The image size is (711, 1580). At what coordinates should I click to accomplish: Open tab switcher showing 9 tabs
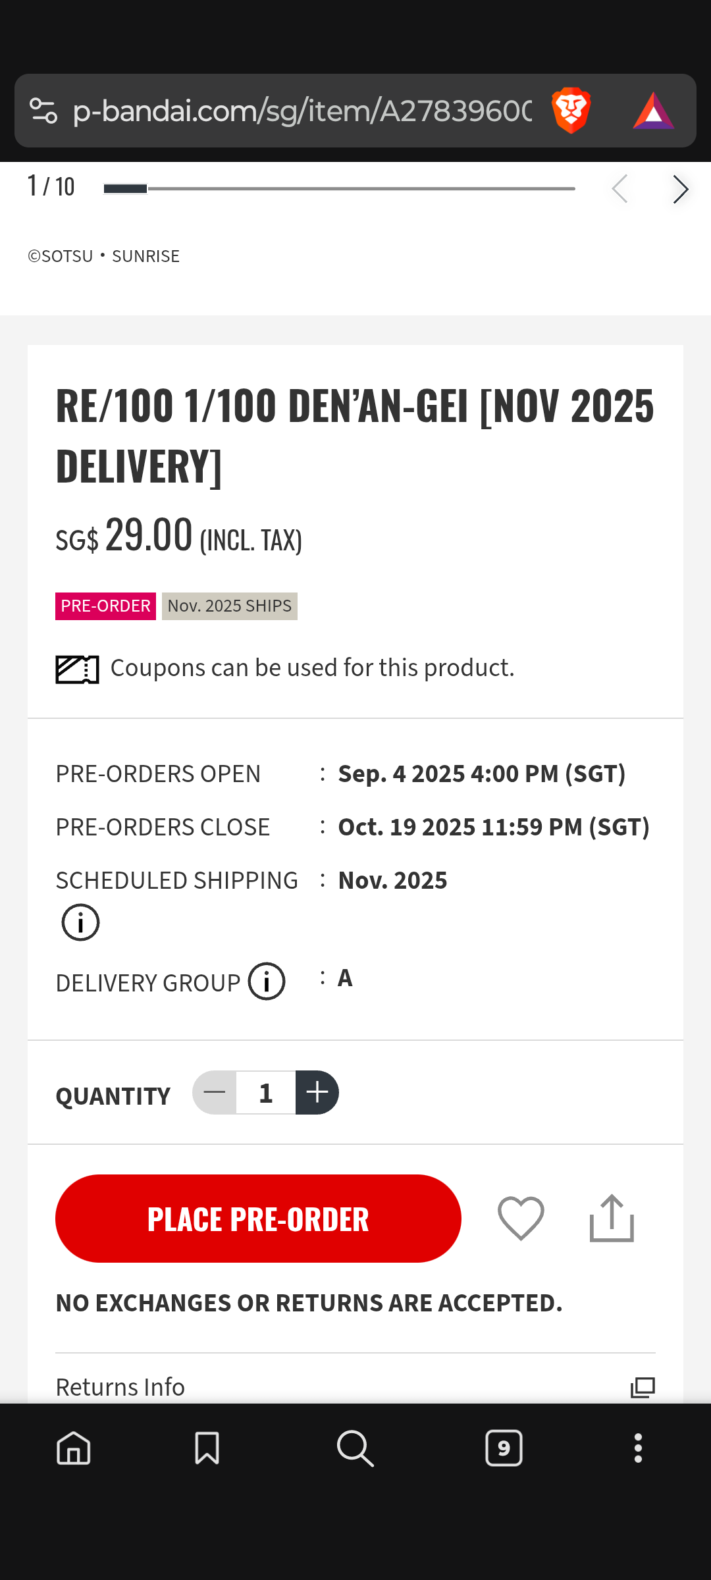[504, 1448]
